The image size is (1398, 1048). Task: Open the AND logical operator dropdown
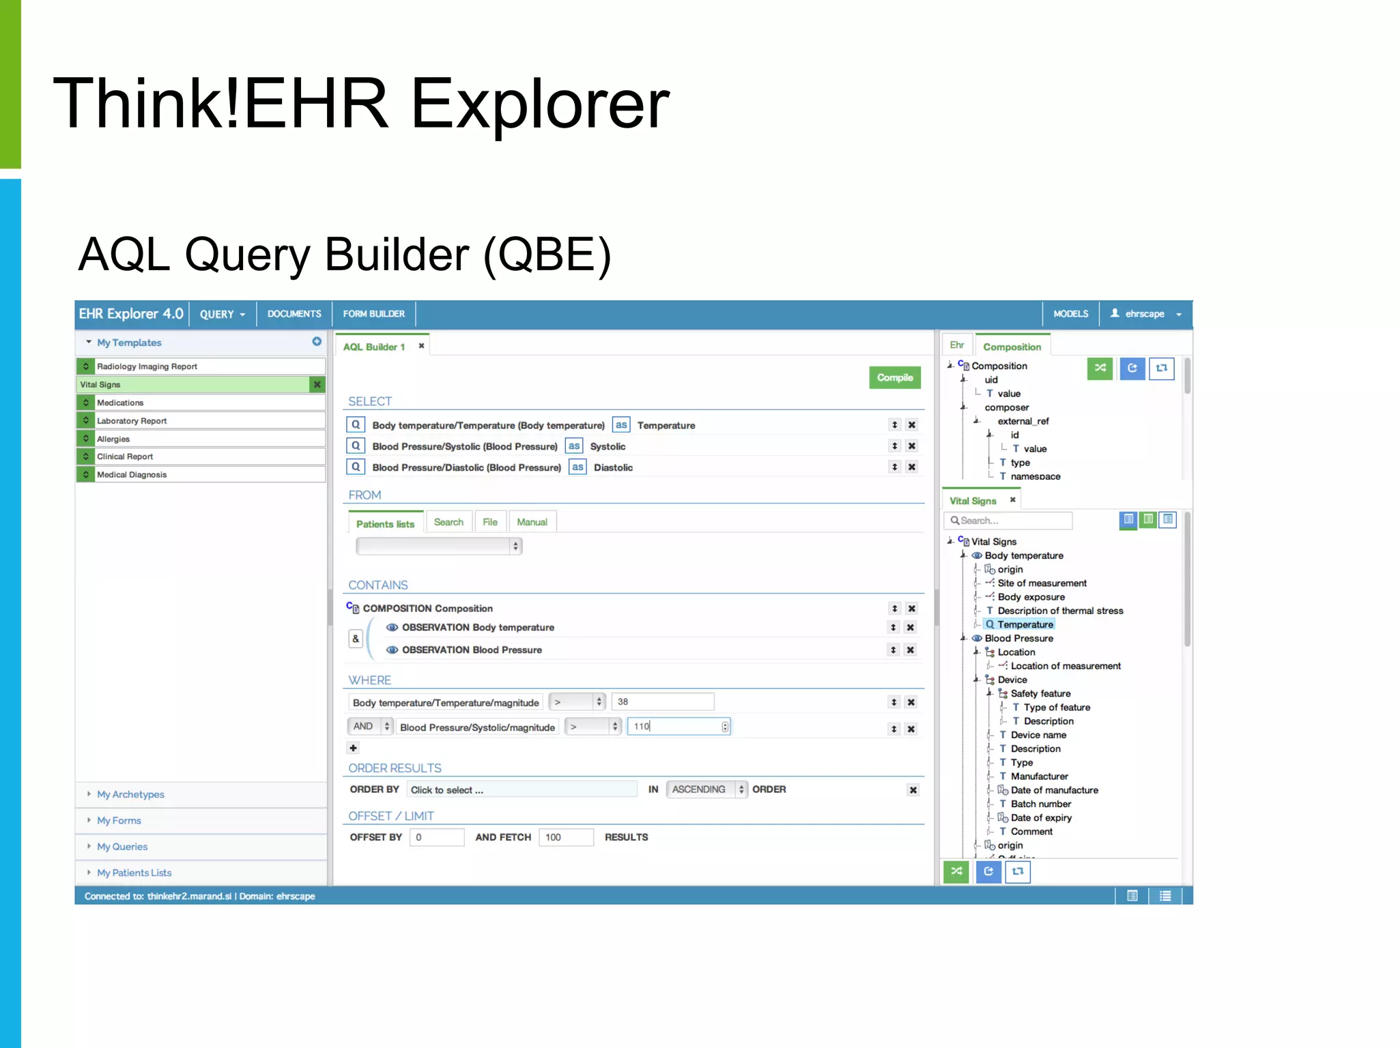pos(371,727)
